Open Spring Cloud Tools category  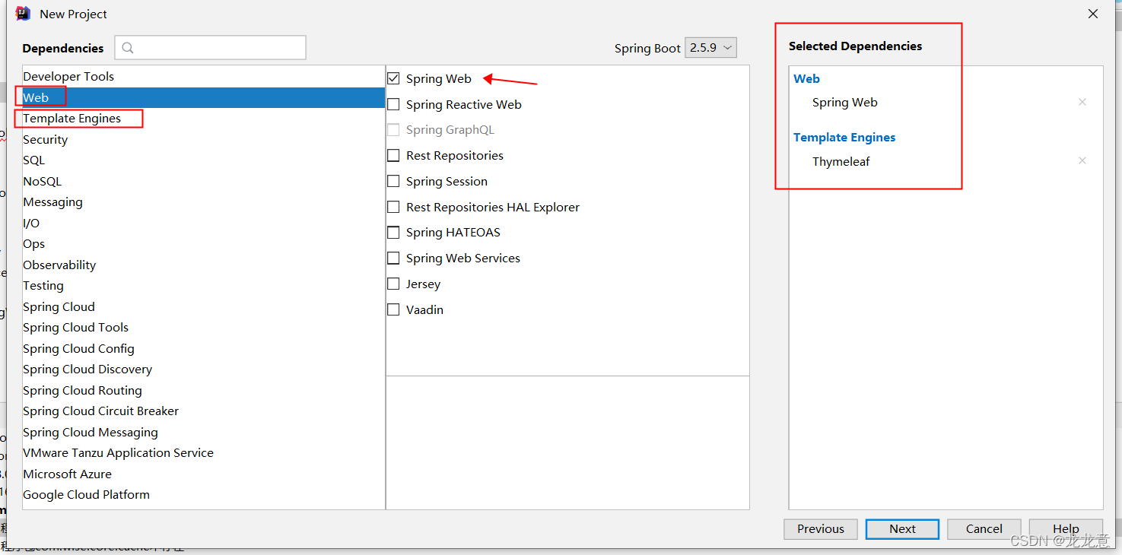pos(204,328)
